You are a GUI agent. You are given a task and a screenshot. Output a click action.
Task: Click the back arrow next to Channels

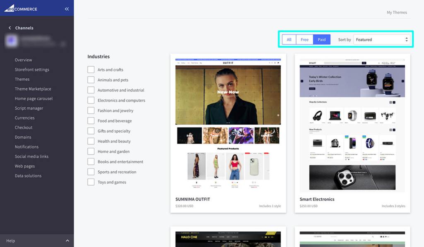[x=10, y=28]
